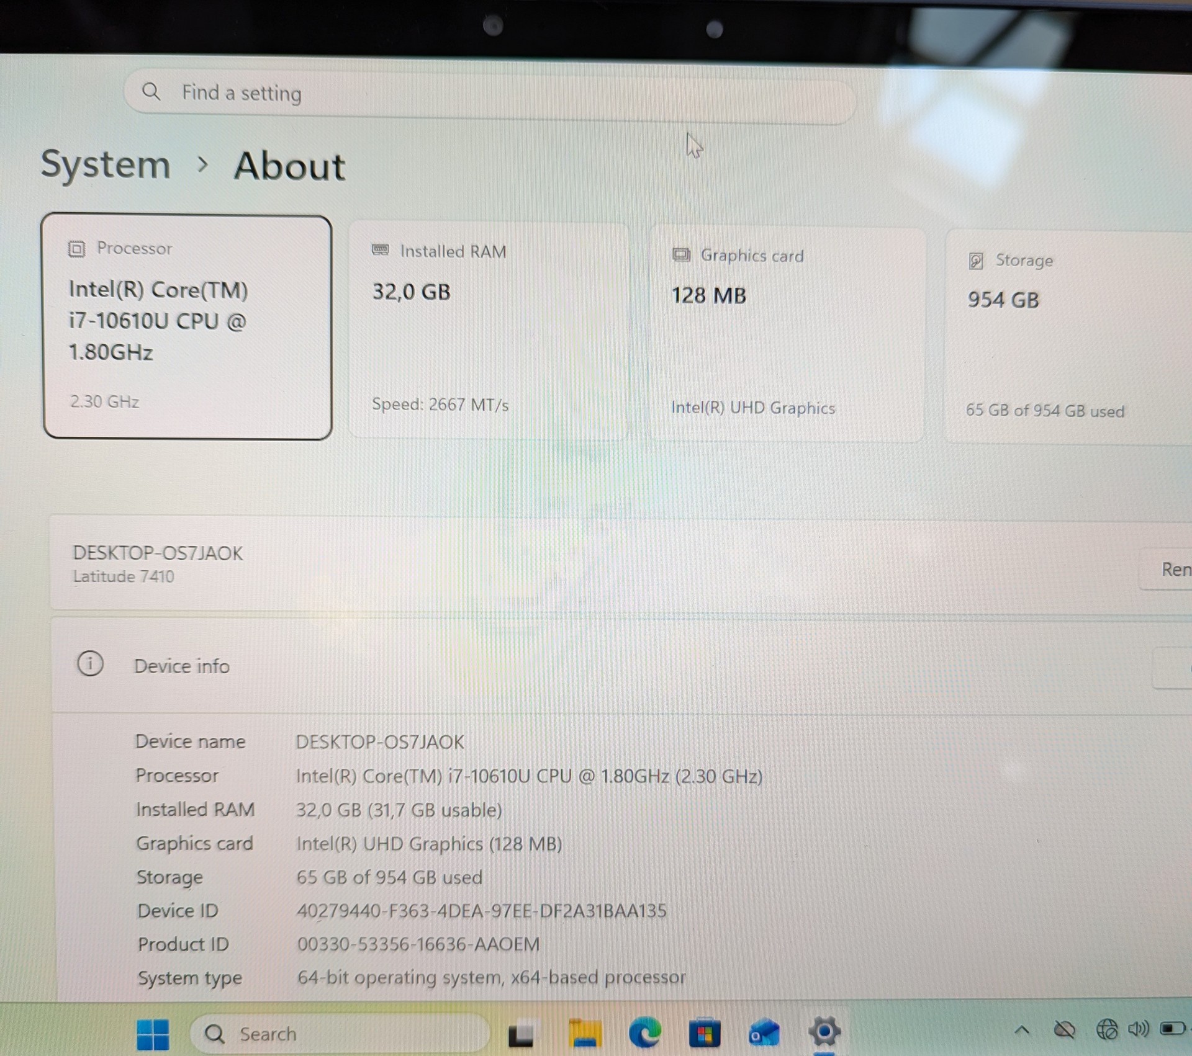Click the Latitude 7410 model label
1192x1056 pixels.
pyautogui.click(x=124, y=576)
